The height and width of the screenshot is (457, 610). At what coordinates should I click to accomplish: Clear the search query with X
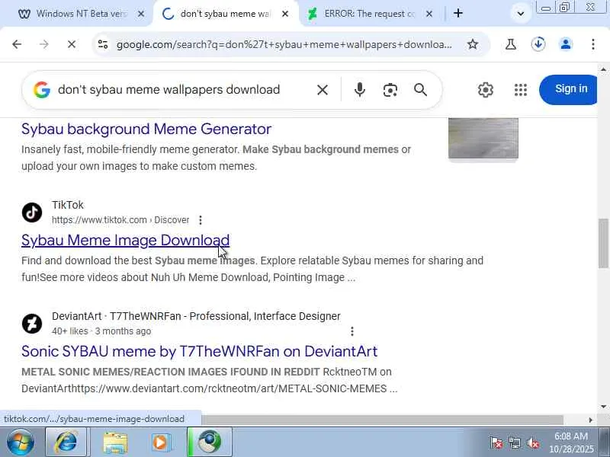coord(322,90)
